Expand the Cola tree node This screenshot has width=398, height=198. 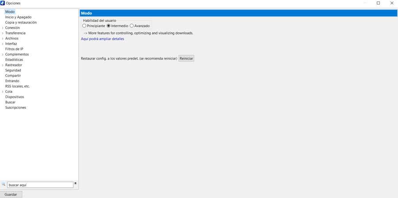click(x=3, y=92)
